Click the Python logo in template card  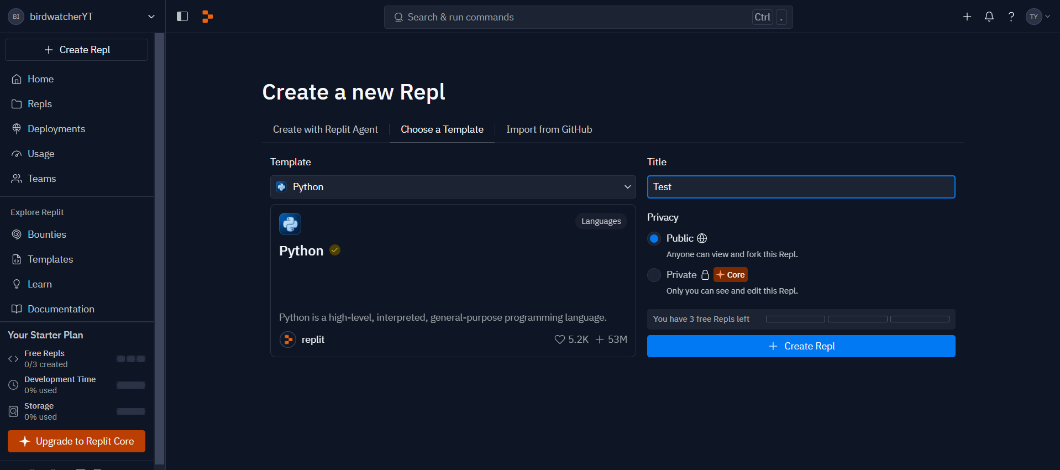(290, 224)
